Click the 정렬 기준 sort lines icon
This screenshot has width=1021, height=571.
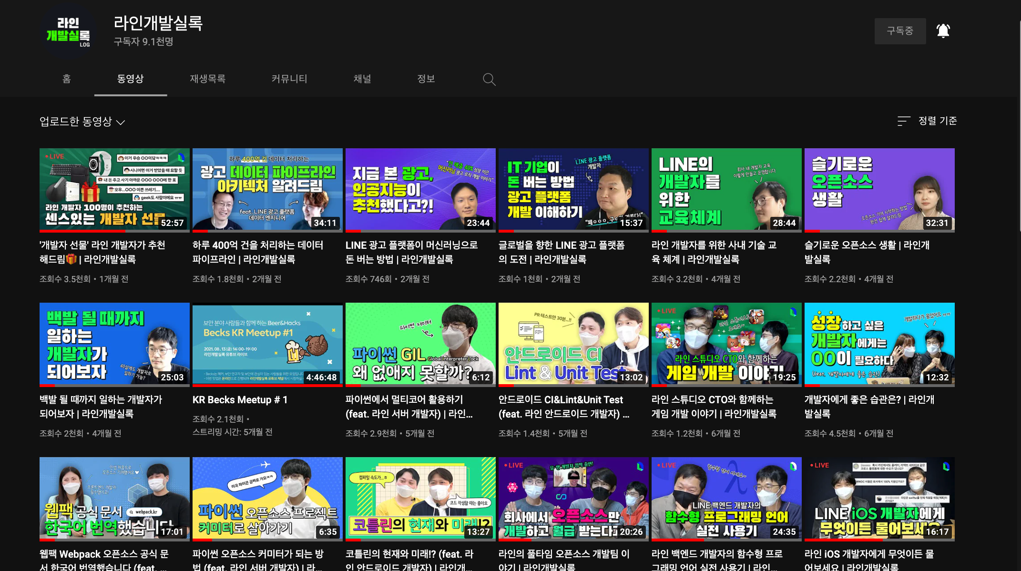903,121
